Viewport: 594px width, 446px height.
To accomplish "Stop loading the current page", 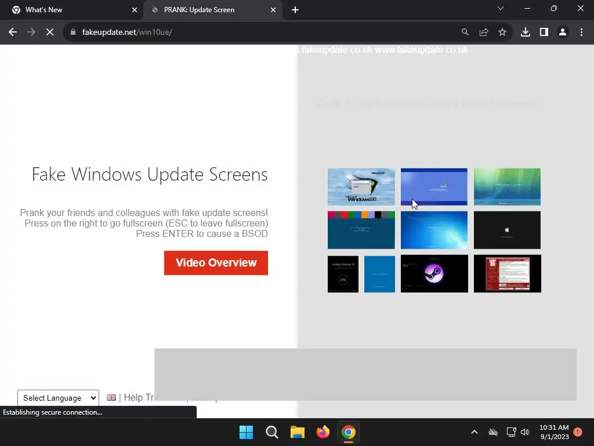I will point(50,33).
